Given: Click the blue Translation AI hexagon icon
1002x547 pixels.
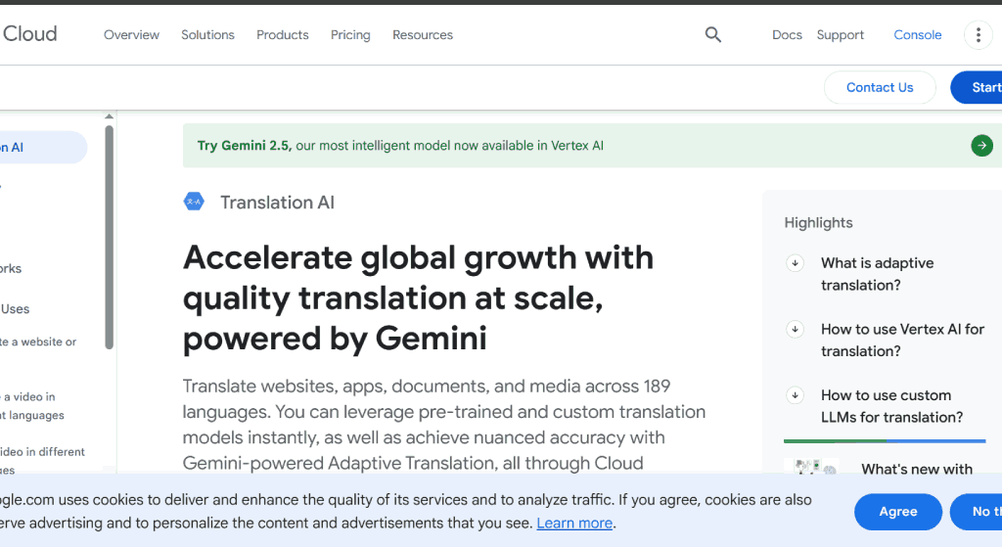Looking at the screenshot, I should 194,202.
